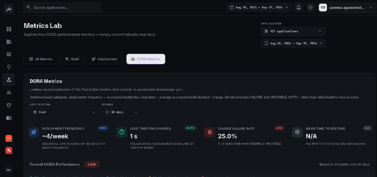Select the DORA Metrics tab
The image size is (377, 177).
(x=146, y=59)
